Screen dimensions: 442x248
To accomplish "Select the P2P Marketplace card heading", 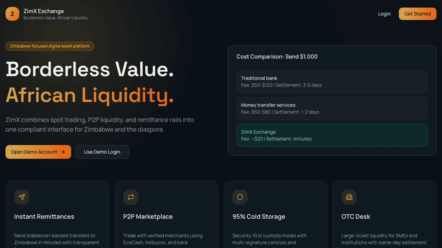I will tap(148, 216).
